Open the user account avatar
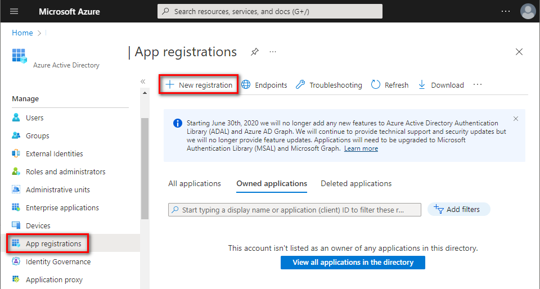540x289 pixels. [x=528, y=11]
